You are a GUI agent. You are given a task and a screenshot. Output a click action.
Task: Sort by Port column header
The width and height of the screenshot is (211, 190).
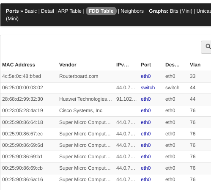(146, 65)
